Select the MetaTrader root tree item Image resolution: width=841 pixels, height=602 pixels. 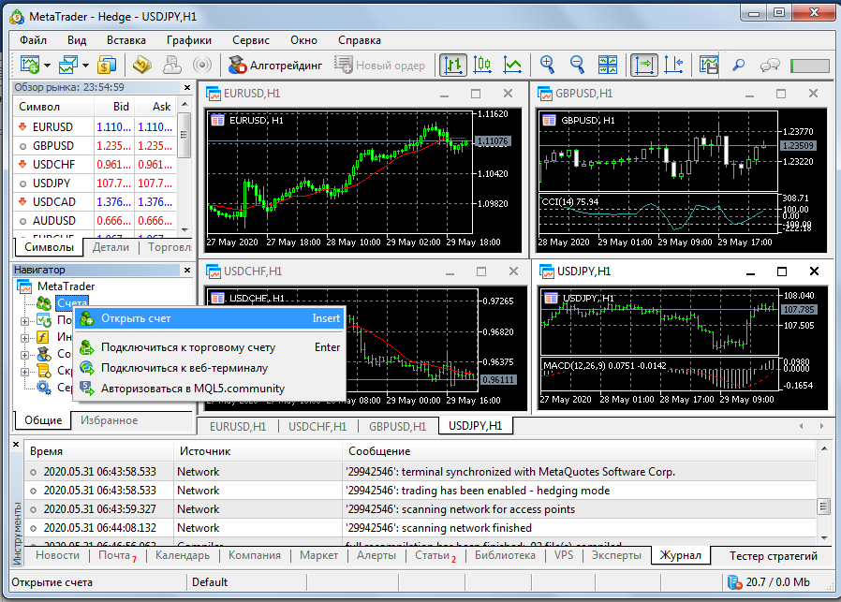click(66, 286)
